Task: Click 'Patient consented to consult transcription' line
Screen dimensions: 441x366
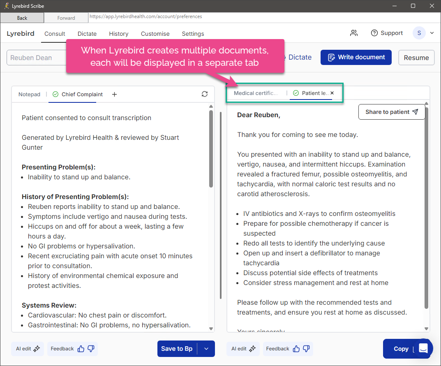Action: point(86,118)
